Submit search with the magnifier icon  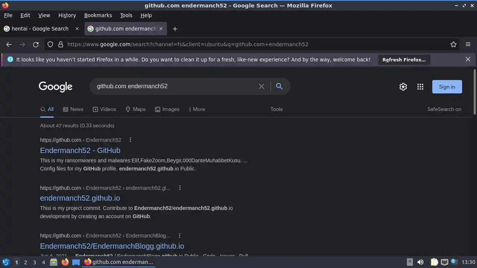[279, 86]
